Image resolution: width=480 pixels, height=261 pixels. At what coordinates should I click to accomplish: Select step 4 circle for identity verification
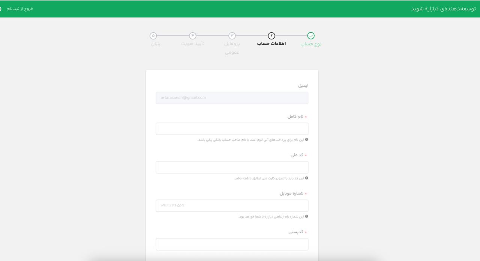click(193, 36)
